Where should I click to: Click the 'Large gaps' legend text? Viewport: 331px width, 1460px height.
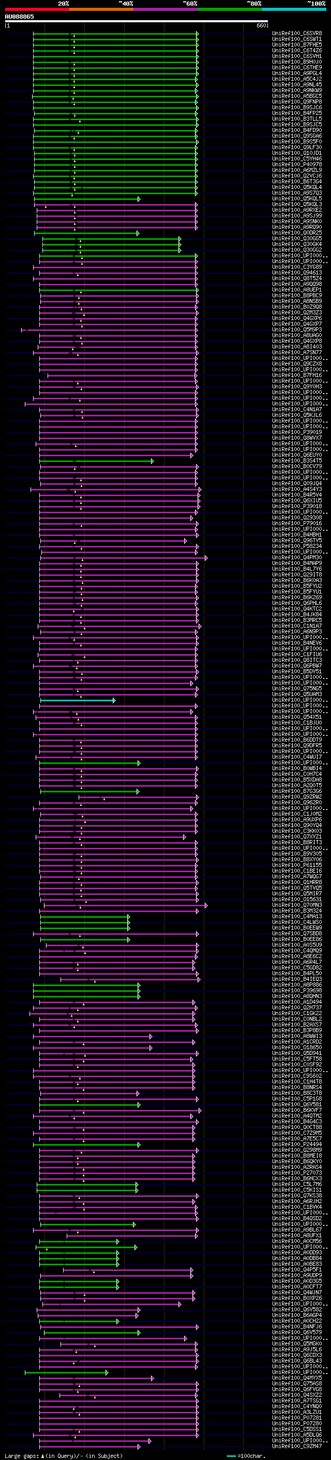pyautogui.click(x=22, y=1456)
